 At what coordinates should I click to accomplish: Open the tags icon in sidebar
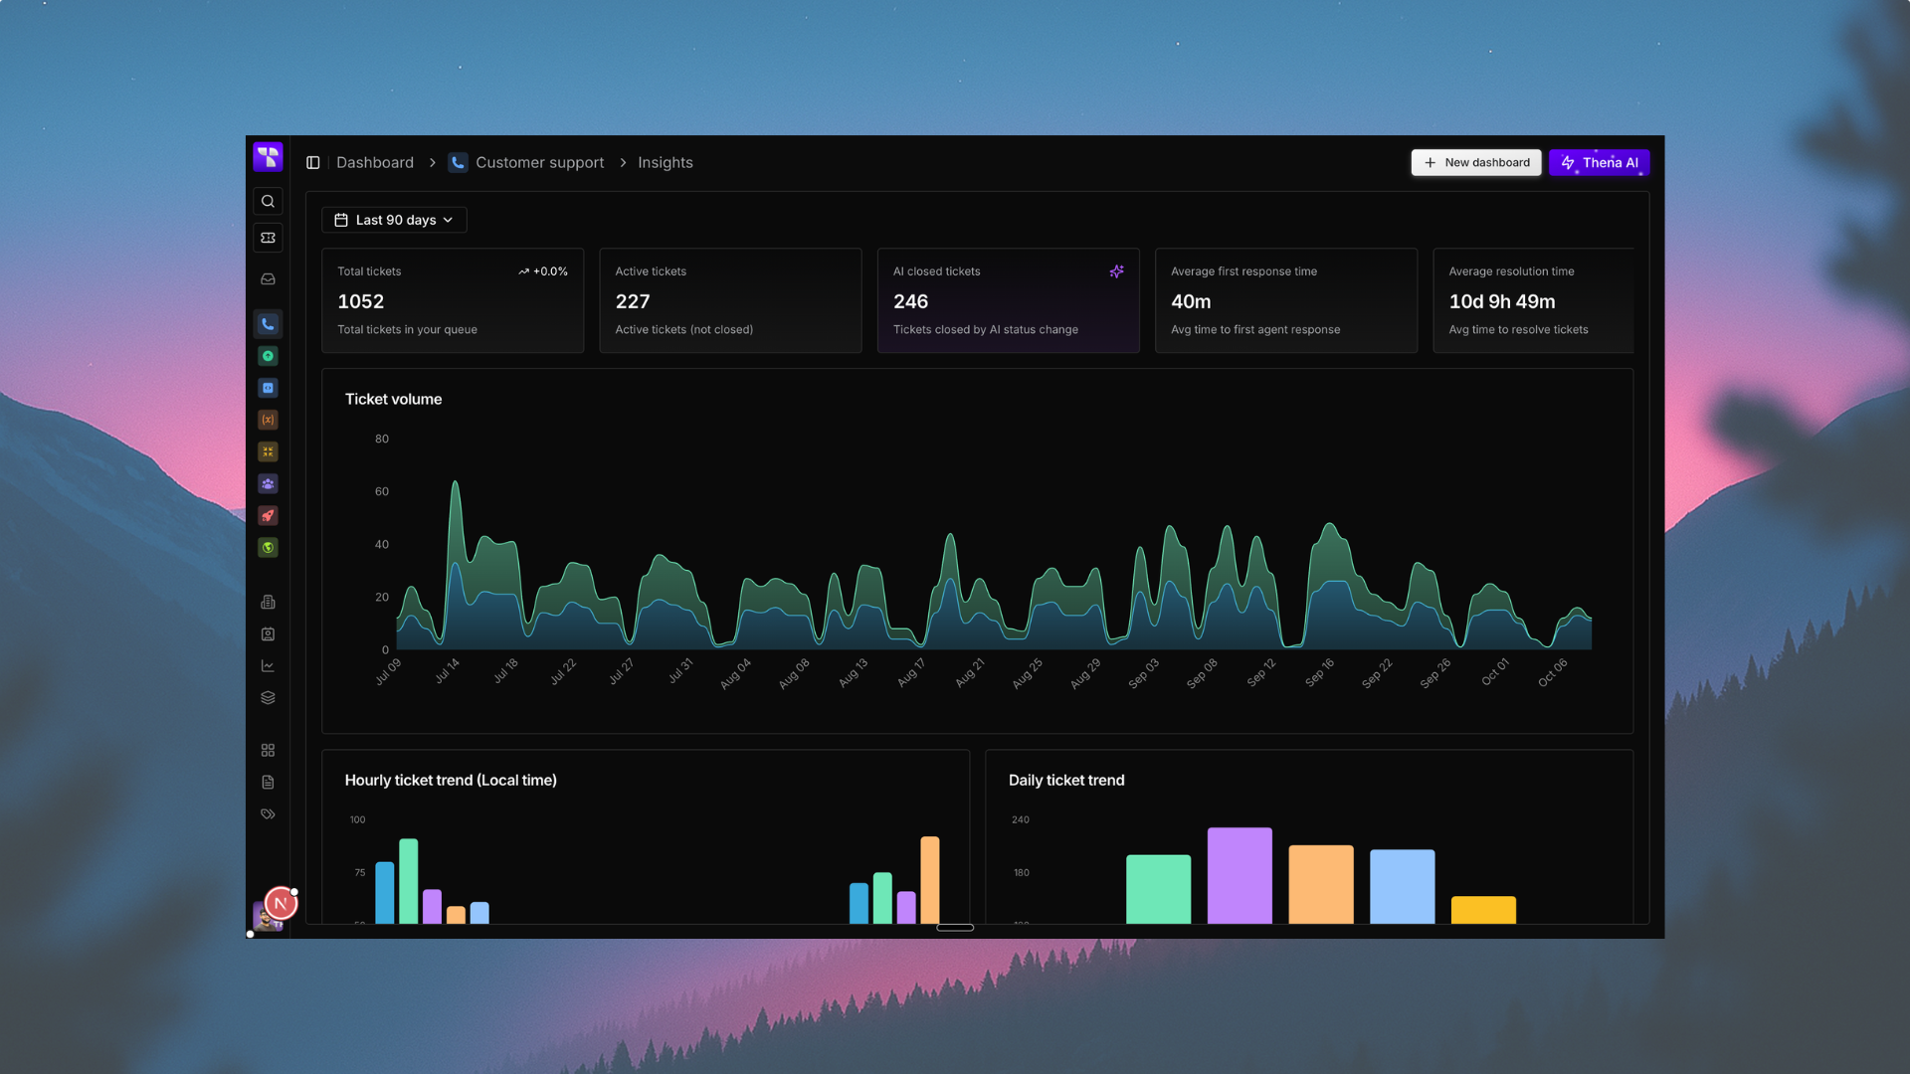tap(268, 814)
